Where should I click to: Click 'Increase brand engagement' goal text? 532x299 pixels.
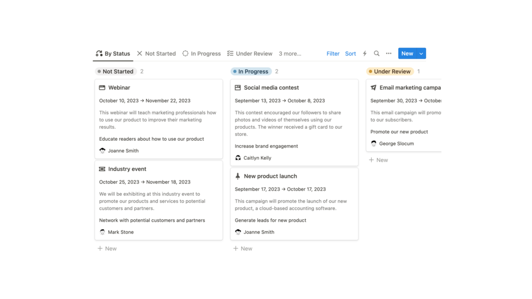266,146
